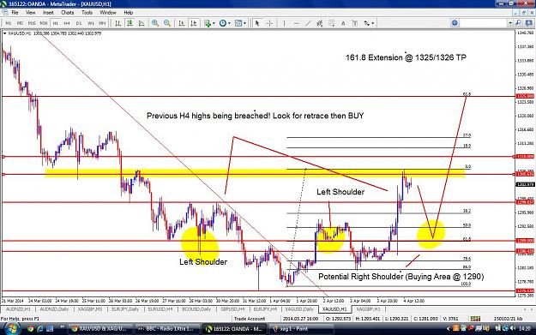Open xag1 - Paint taskbar window
The height and width of the screenshot is (335, 536).
(301, 329)
